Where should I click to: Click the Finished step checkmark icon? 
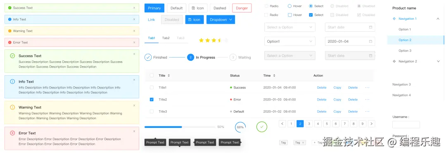tap(148, 57)
